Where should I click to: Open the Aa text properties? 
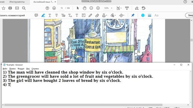point(156,15)
